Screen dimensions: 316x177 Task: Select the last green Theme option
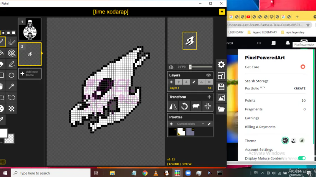click(302, 141)
